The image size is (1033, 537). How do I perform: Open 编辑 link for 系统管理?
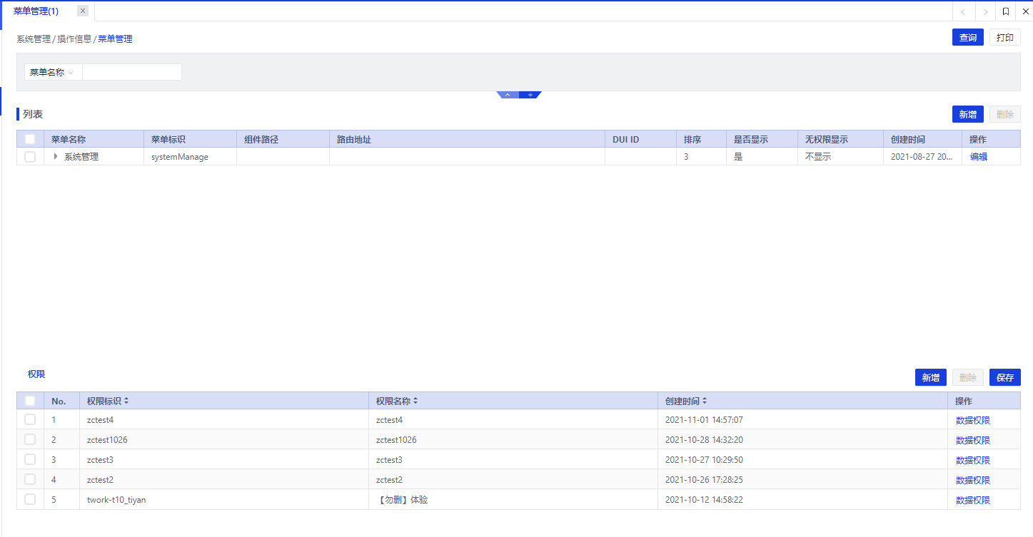978,157
